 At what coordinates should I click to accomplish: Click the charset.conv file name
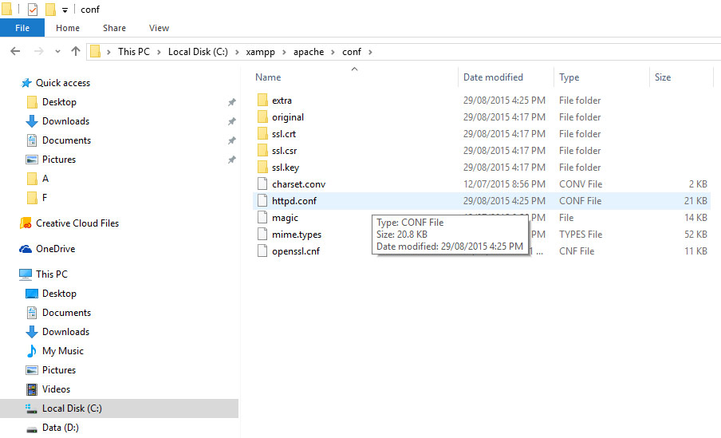(x=298, y=184)
